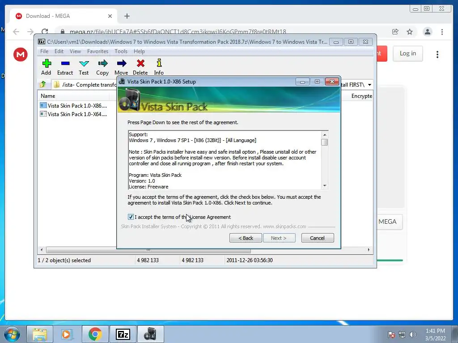Click the Log in button on MEGA

[x=408, y=54]
